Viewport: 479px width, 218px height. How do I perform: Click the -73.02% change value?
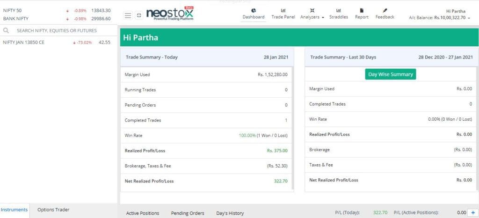[84, 43]
